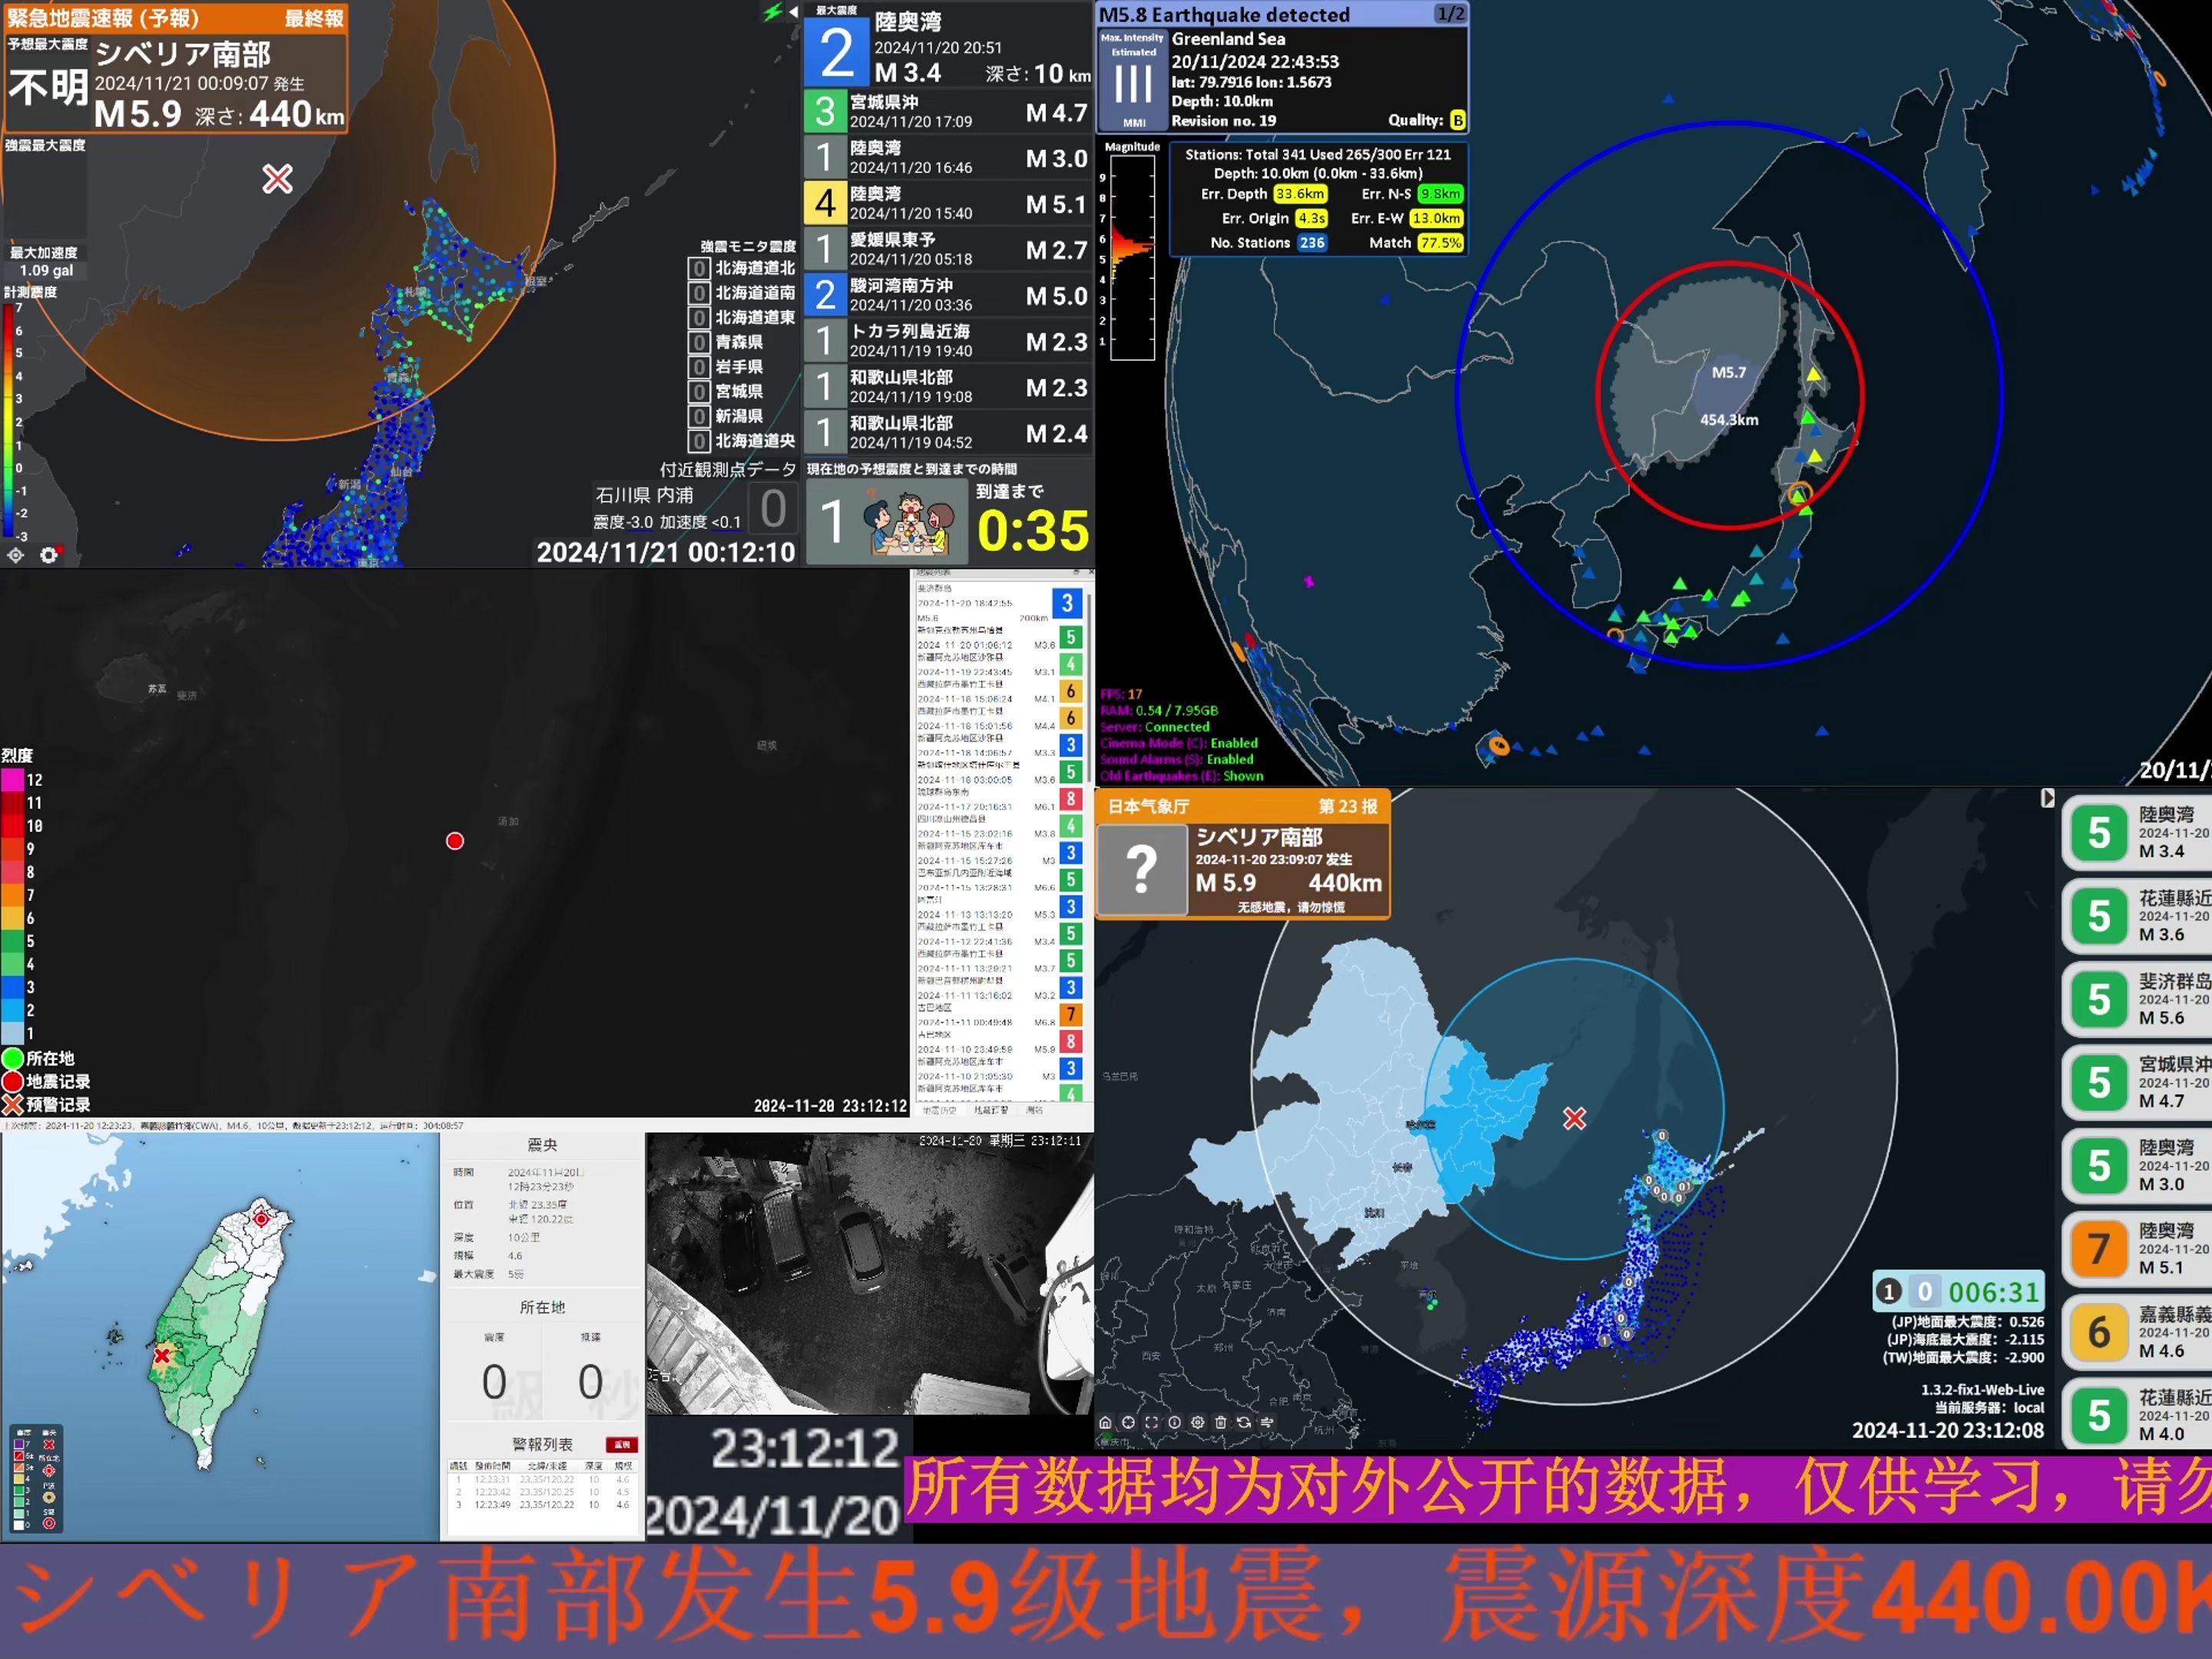
Task: Click the 青森県 monitor intensity box
Action: tap(699, 343)
